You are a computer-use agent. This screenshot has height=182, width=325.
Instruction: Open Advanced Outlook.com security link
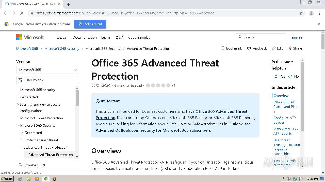pos(153,130)
